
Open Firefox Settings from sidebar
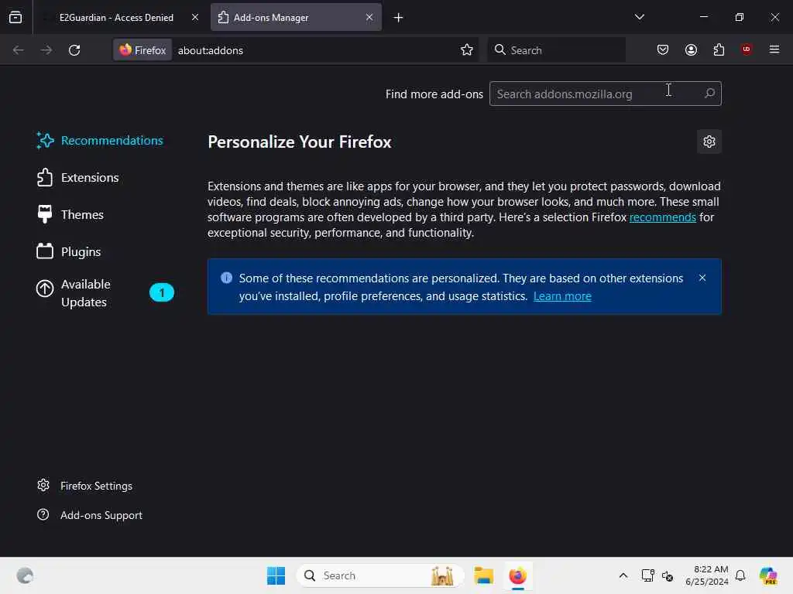(85, 486)
